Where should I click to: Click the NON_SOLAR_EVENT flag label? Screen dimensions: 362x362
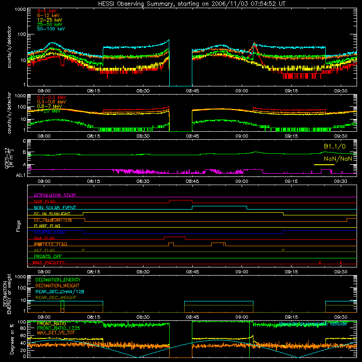tap(55, 208)
